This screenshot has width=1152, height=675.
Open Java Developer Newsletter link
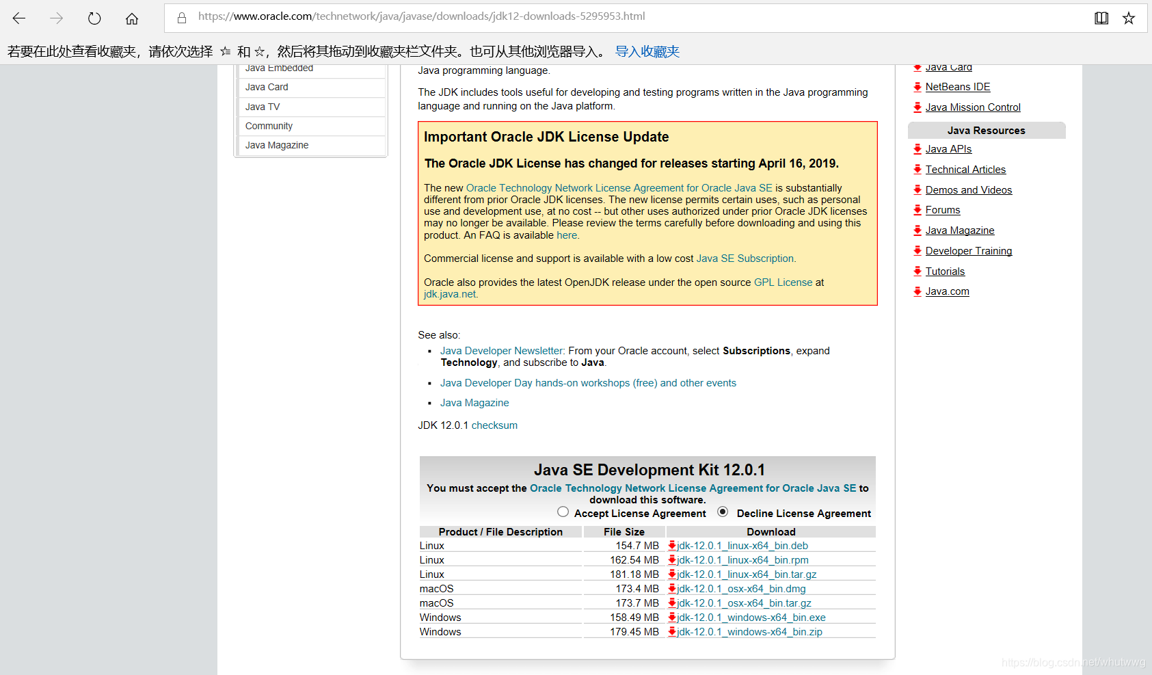click(x=501, y=351)
